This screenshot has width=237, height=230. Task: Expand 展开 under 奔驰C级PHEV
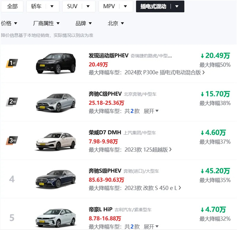pyautogui.click(x=151, y=111)
